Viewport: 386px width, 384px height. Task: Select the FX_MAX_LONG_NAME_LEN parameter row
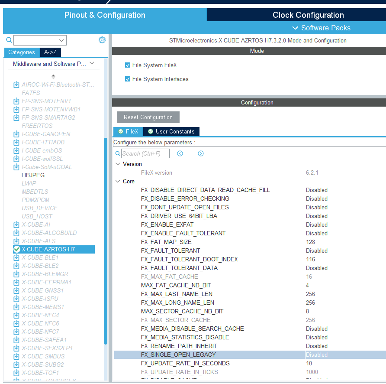click(x=250, y=303)
